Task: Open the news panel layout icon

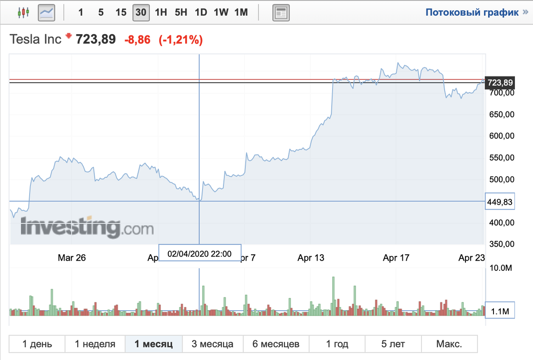Action: click(281, 12)
